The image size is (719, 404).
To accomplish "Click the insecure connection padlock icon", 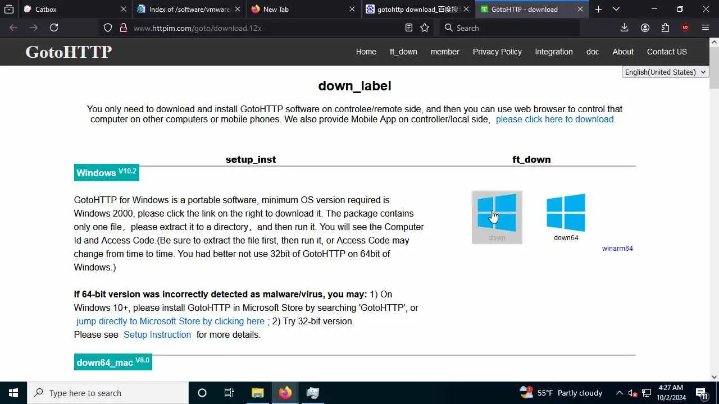I will 124,27.
